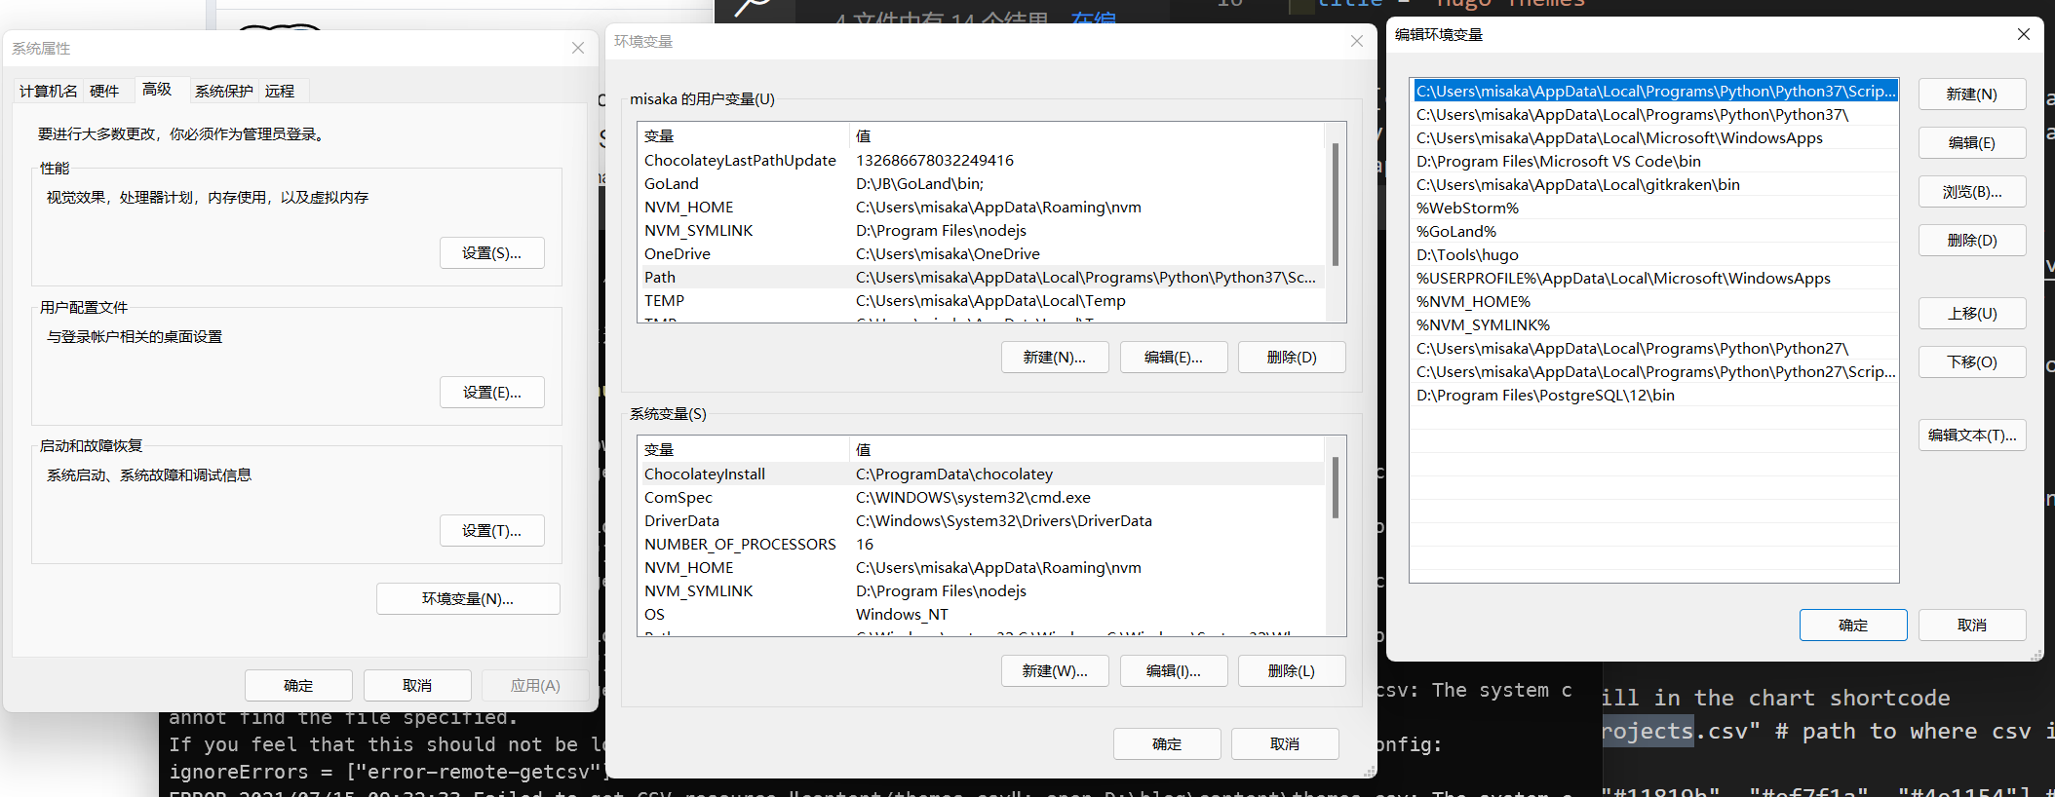Select NUMBER_OF_PROCESSORS system variable row
The width and height of the screenshot is (2055, 797).
pyautogui.click(x=981, y=545)
